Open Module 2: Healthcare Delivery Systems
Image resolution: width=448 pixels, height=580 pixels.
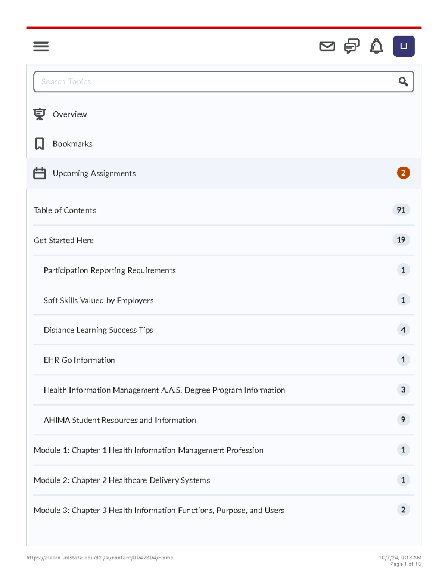click(122, 480)
